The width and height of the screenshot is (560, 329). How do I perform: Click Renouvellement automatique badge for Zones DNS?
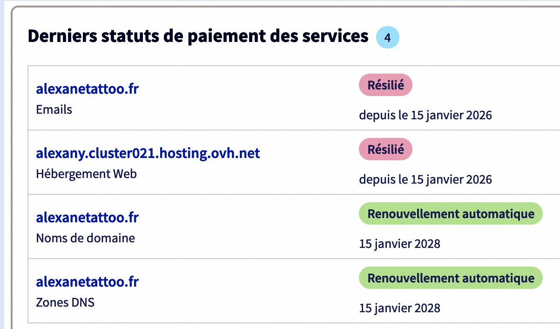click(x=451, y=278)
